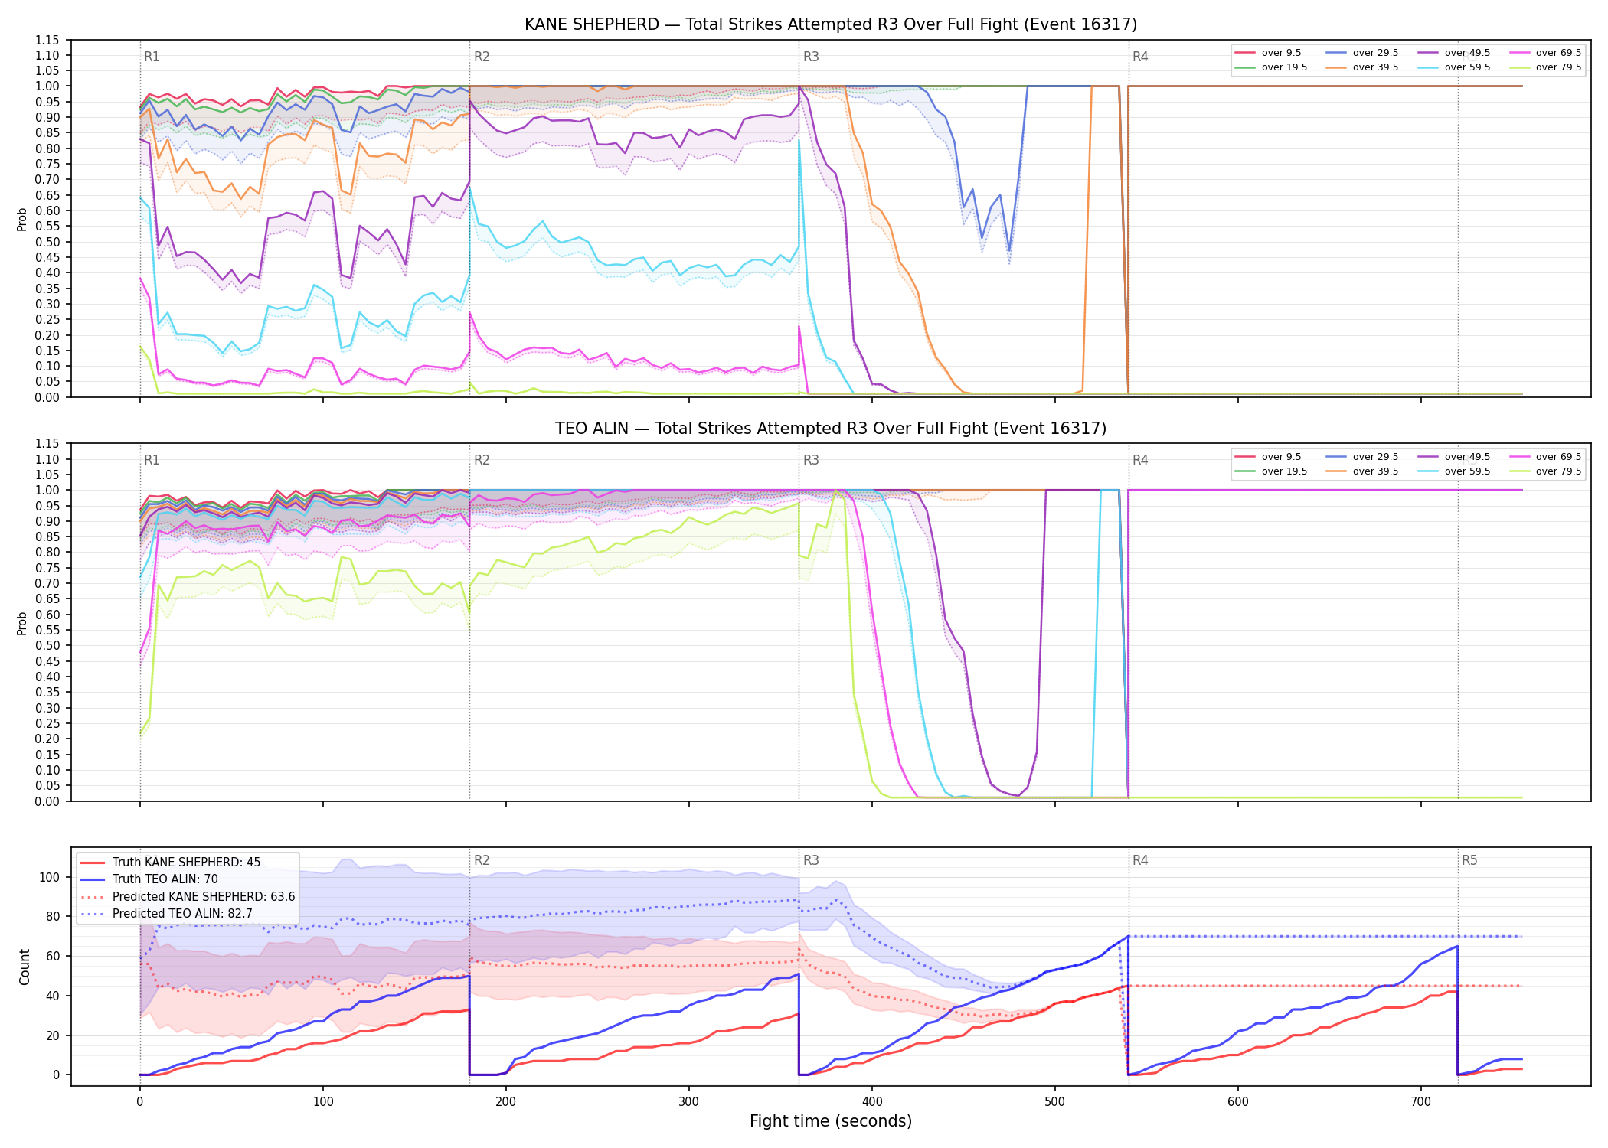The height and width of the screenshot is (1148, 1608).
Task: Click the '300' x-axis tick label
Action: [x=688, y=1102]
